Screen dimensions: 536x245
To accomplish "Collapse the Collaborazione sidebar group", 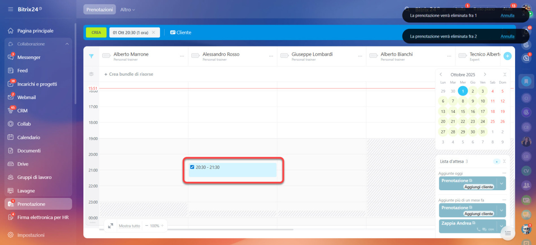I will point(67,44).
